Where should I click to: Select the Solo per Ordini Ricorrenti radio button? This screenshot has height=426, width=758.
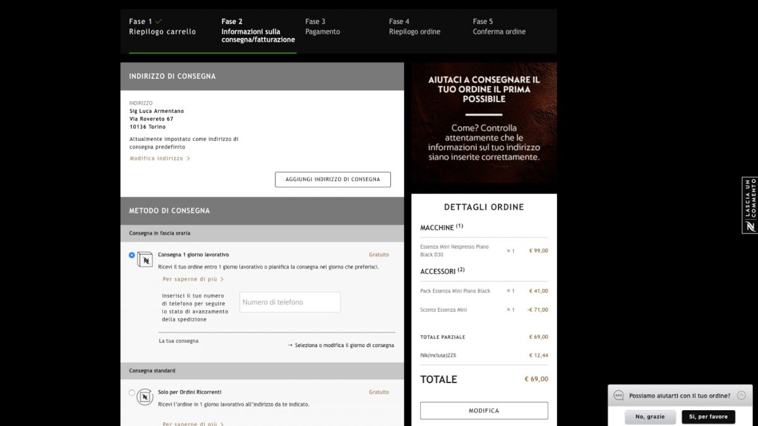pos(132,393)
